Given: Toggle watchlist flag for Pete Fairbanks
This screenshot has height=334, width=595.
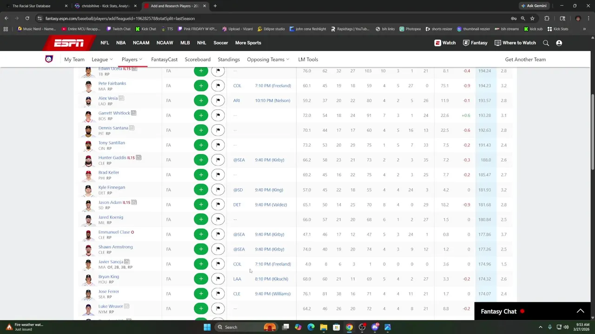Looking at the screenshot, I should pyautogui.click(x=218, y=86).
